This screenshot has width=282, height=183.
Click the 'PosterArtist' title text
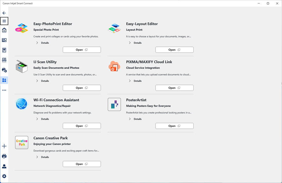[136, 100]
